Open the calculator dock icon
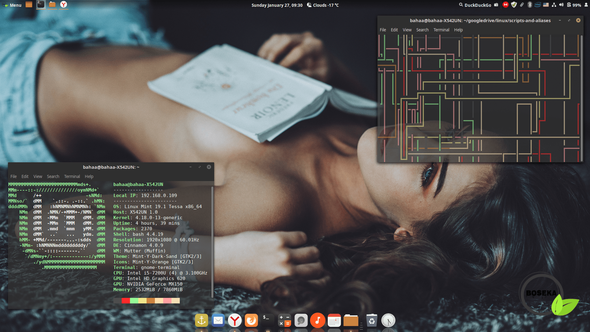The image size is (590, 332). pos(284,321)
